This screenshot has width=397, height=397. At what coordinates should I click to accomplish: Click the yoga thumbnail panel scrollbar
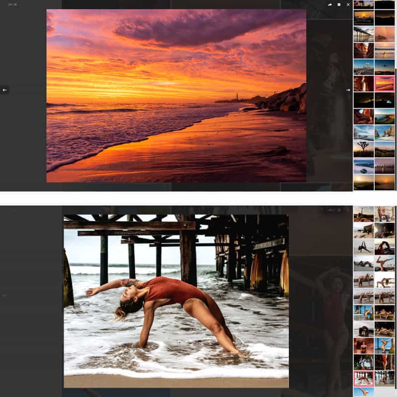pos(396,298)
